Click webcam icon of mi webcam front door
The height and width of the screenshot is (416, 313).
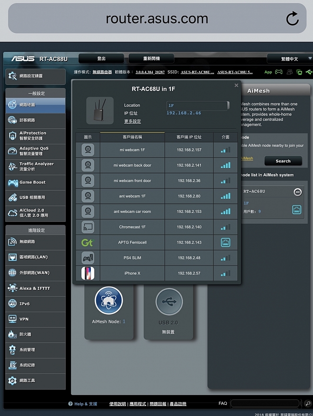point(88,181)
